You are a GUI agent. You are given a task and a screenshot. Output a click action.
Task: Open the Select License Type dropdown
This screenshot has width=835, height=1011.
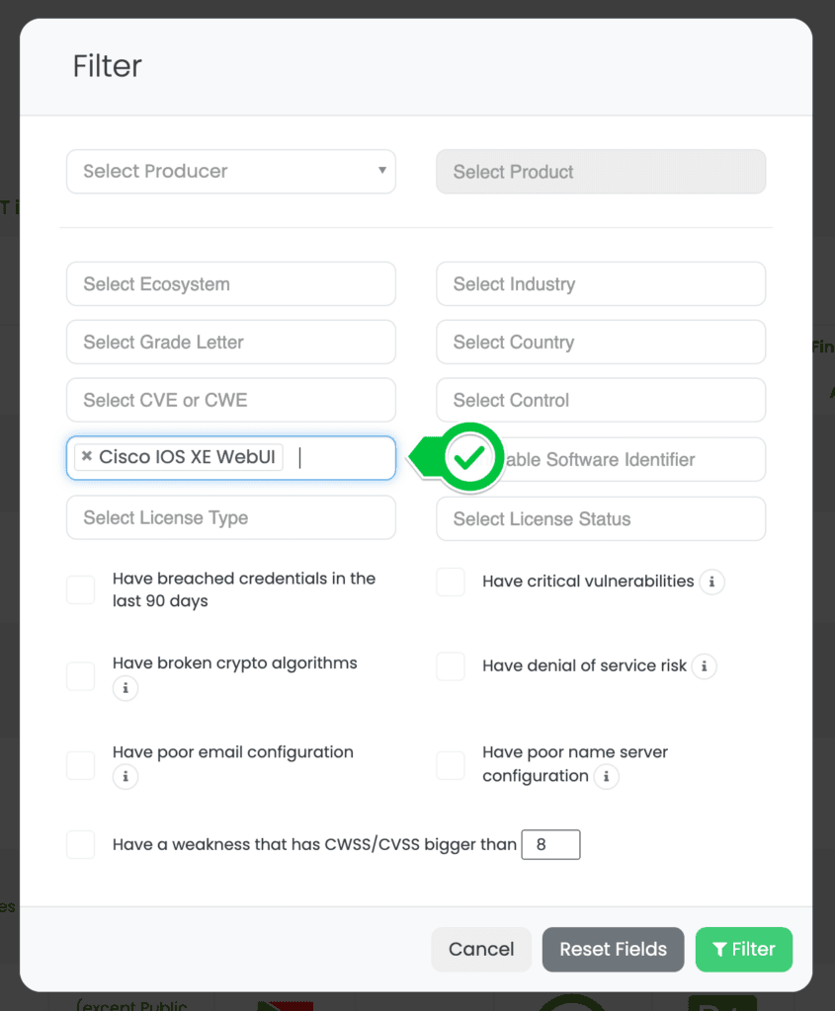pyautogui.click(x=230, y=518)
